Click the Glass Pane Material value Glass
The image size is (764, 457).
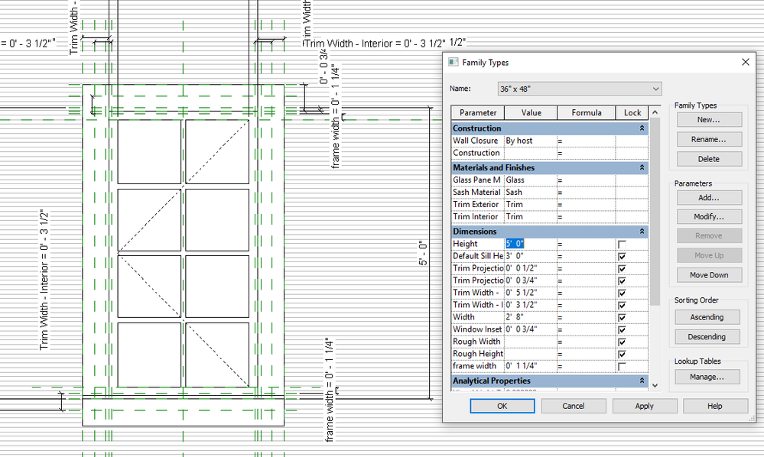530,180
